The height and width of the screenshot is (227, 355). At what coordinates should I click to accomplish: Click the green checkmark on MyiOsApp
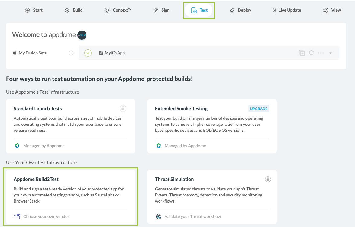[x=88, y=53]
